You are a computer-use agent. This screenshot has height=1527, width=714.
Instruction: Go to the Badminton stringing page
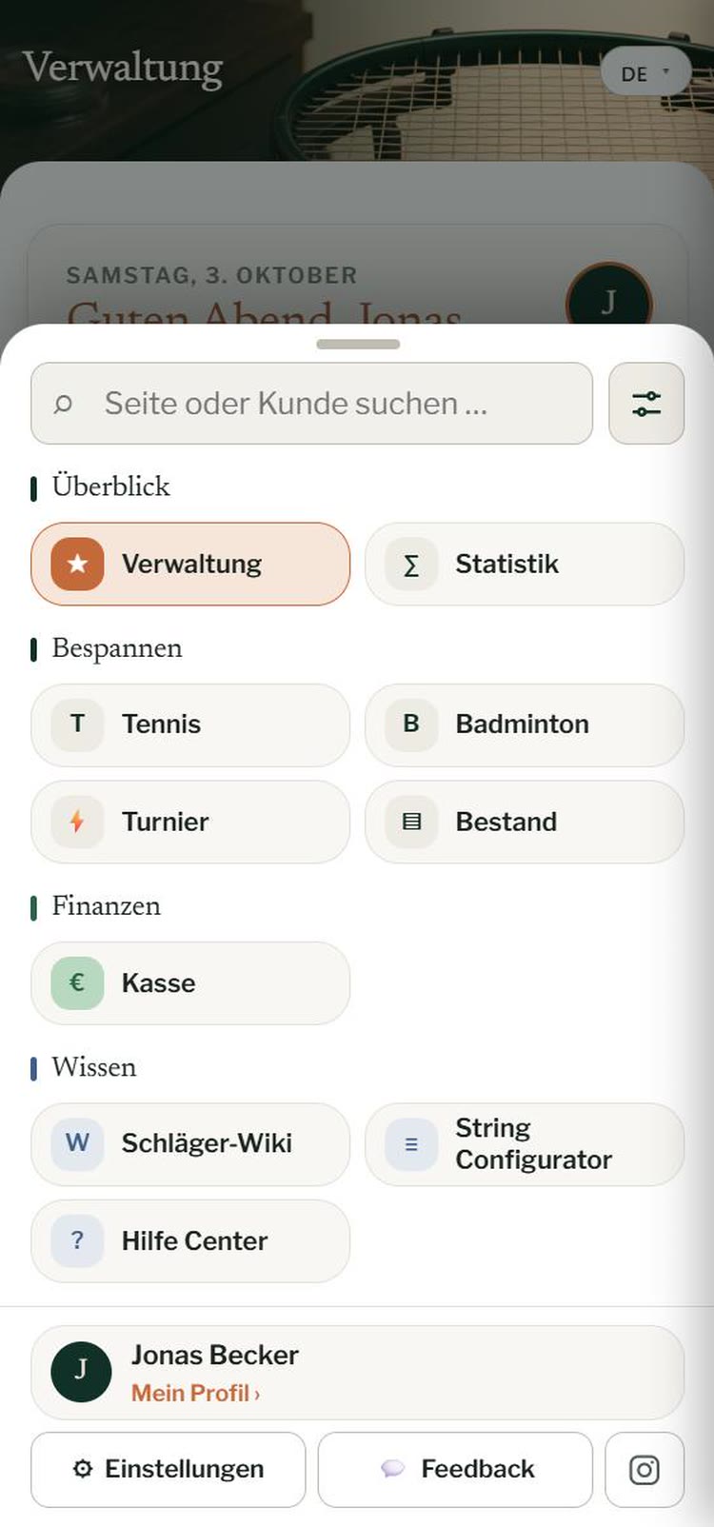[x=525, y=724]
